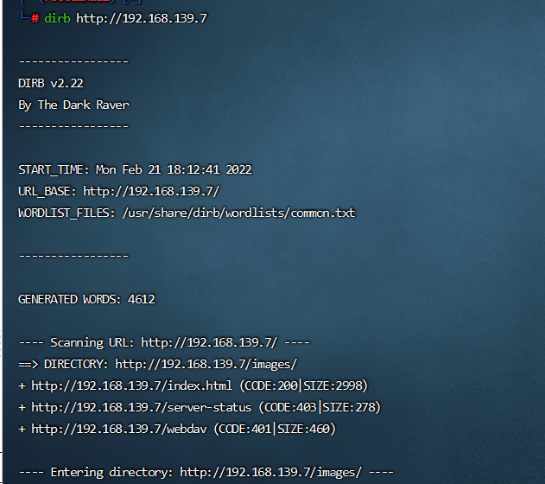Click the URL_BASE http://192.168.139.7/ link
The width and height of the screenshot is (545, 484).
[x=151, y=191]
